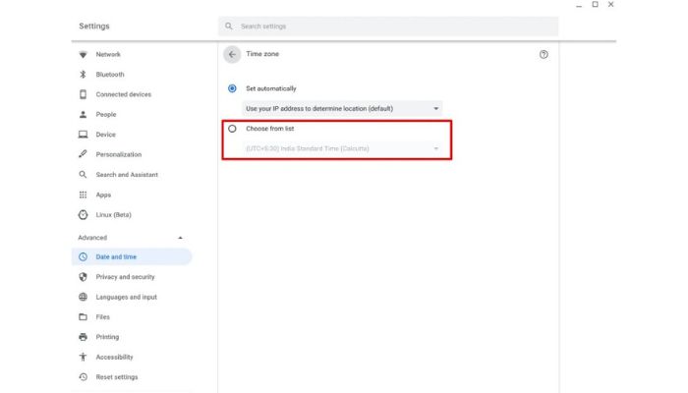The width and height of the screenshot is (688, 393).
Task: Open the IP address location method dropdown
Action: (x=342, y=108)
